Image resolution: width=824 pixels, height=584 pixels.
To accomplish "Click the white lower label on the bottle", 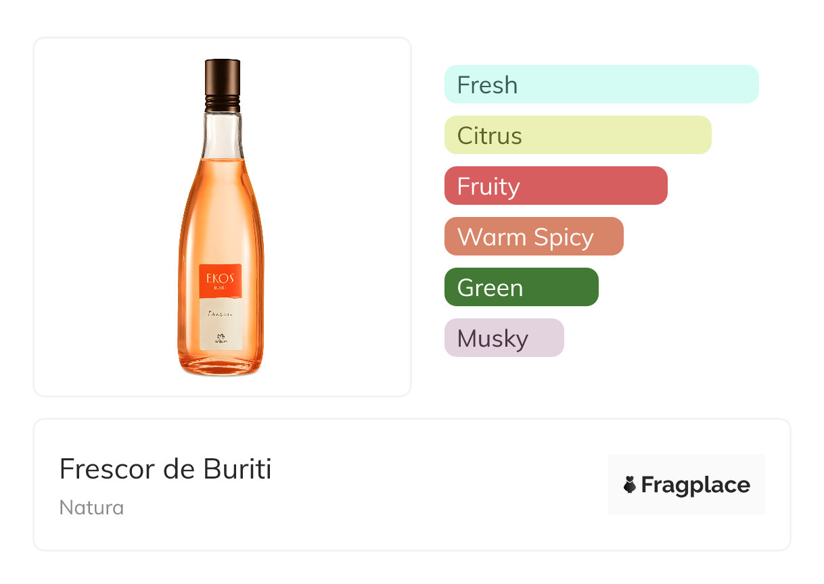I will [x=221, y=328].
